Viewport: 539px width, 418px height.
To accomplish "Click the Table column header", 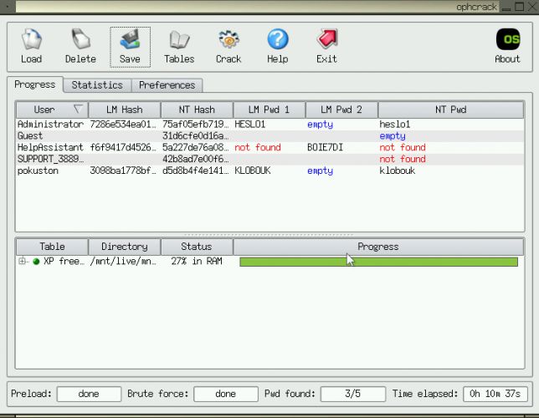I will click(x=52, y=247).
